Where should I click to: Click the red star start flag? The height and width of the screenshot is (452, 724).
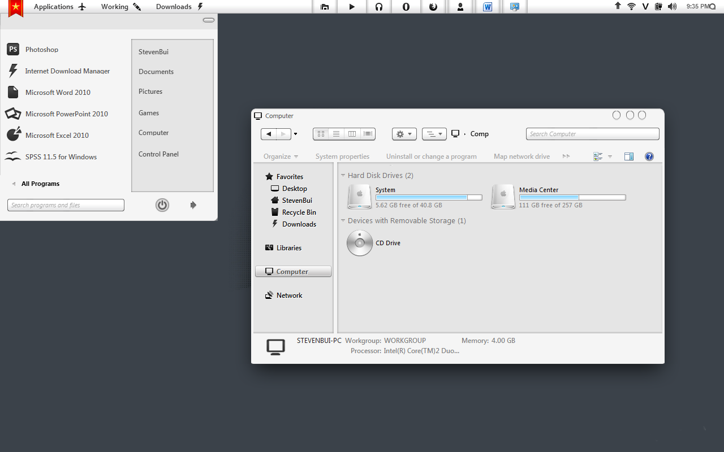(x=16, y=8)
